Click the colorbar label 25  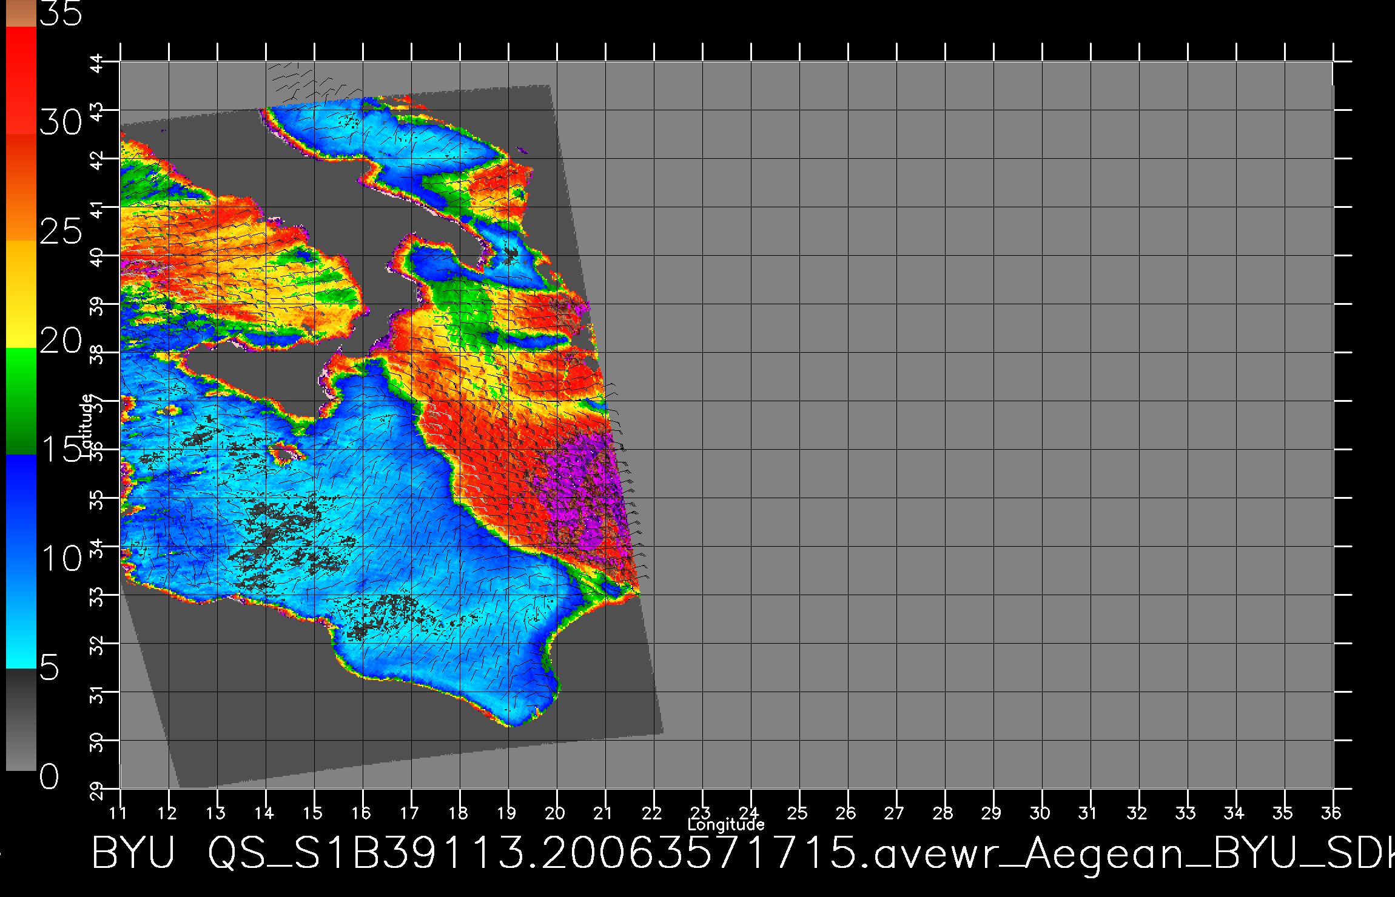[x=61, y=232]
